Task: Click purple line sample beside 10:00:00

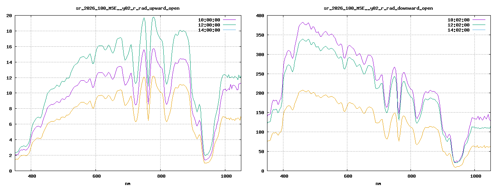Action: click(x=229, y=19)
